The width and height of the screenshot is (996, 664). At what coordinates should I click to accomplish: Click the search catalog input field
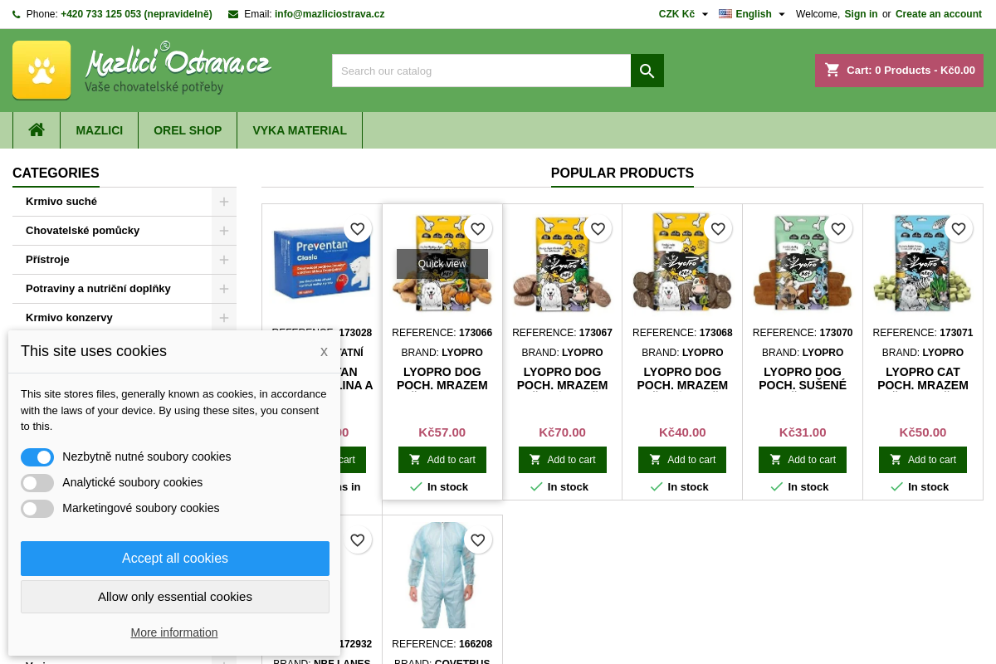481,71
